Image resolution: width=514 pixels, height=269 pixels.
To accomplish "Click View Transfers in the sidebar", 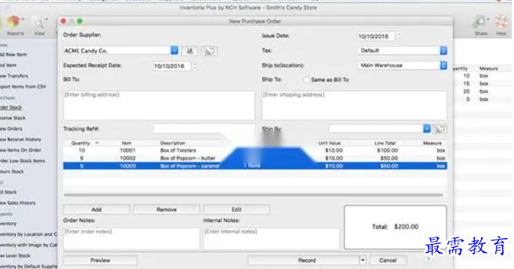I will click(14, 75).
